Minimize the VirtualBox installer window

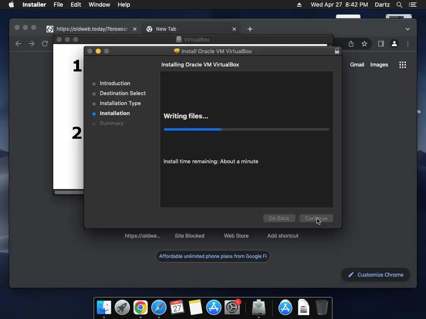98,51
